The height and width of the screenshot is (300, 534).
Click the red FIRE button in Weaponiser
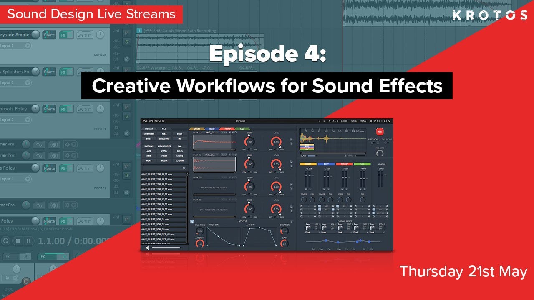(x=380, y=132)
